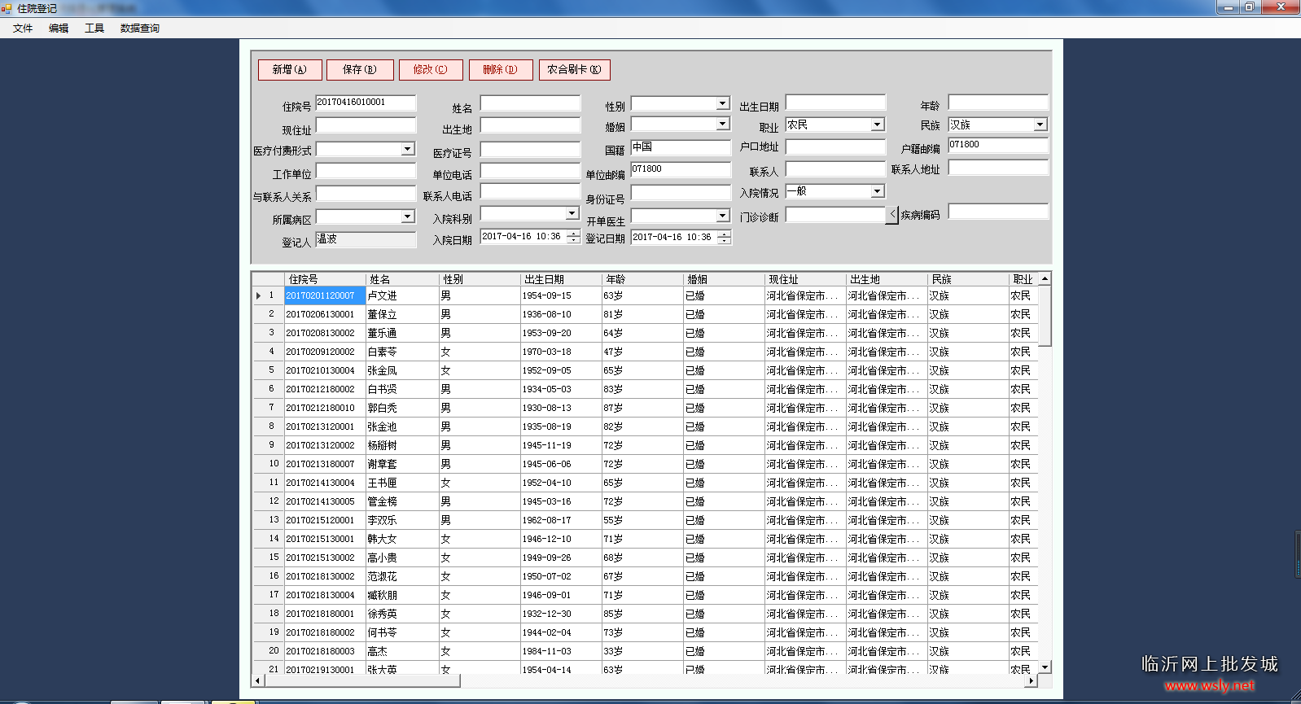Open the 工具 menu
The width and height of the screenshot is (1301, 704).
tap(94, 28)
